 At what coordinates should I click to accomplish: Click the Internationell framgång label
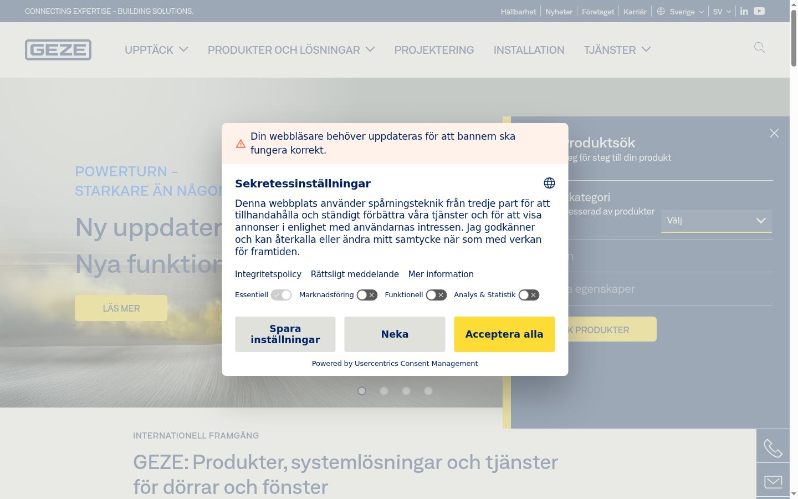click(196, 436)
